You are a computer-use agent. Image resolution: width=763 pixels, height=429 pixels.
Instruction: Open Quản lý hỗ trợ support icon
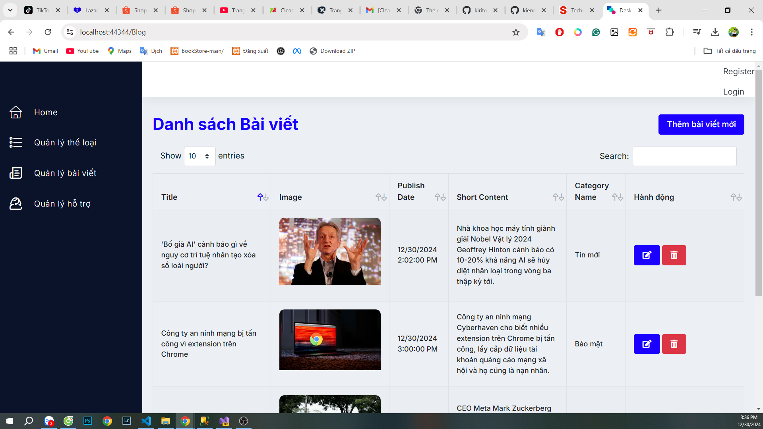coord(16,203)
